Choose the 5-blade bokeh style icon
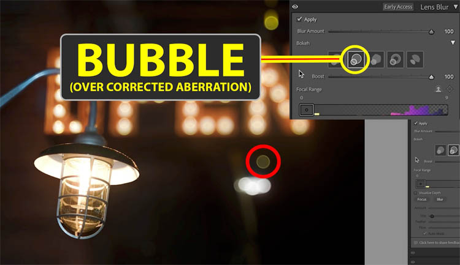This screenshot has width=460, height=265. point(375,59)
